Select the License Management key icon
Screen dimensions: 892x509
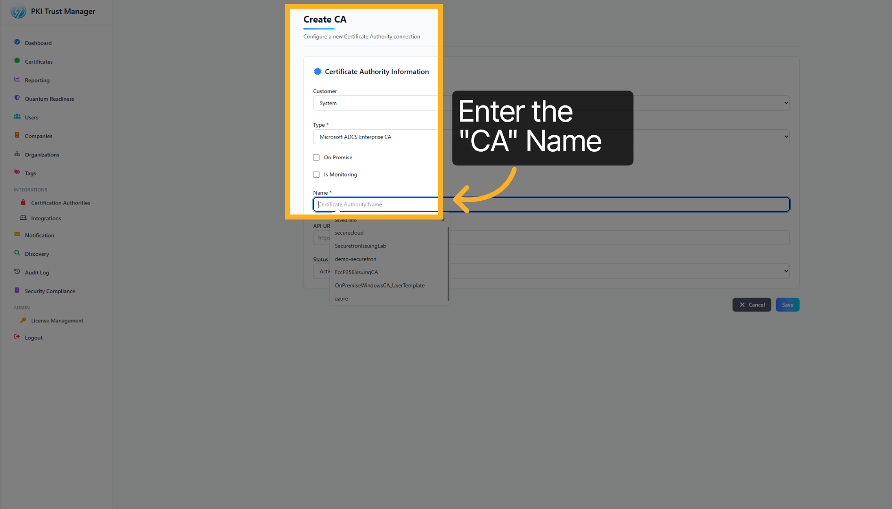tap(23, 320)
